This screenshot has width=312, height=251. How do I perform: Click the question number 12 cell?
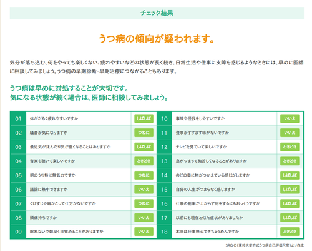pos(164,147)
